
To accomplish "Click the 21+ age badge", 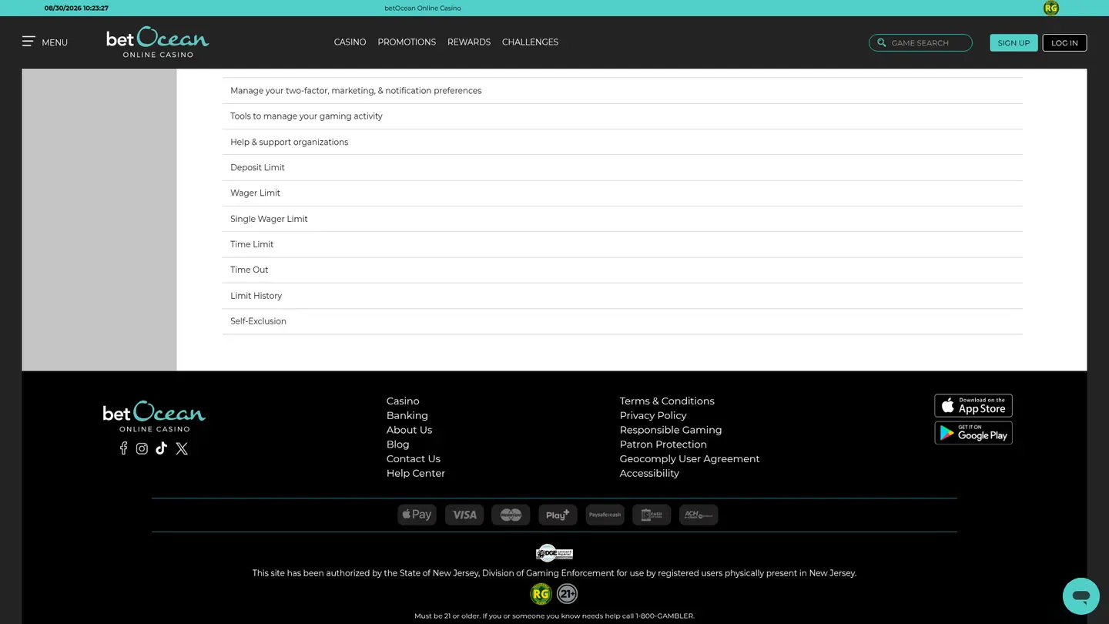I will [568, 594].
